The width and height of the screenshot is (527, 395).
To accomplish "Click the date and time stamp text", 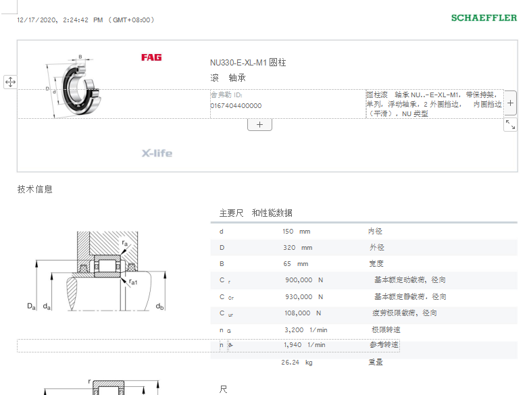I will pyautogui.click(x=86, y=20).
